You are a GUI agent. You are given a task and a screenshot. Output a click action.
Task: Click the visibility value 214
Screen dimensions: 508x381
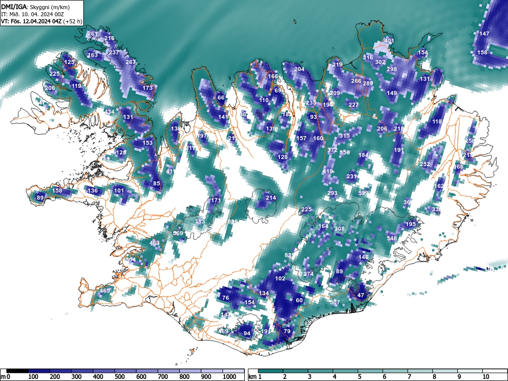271,198
